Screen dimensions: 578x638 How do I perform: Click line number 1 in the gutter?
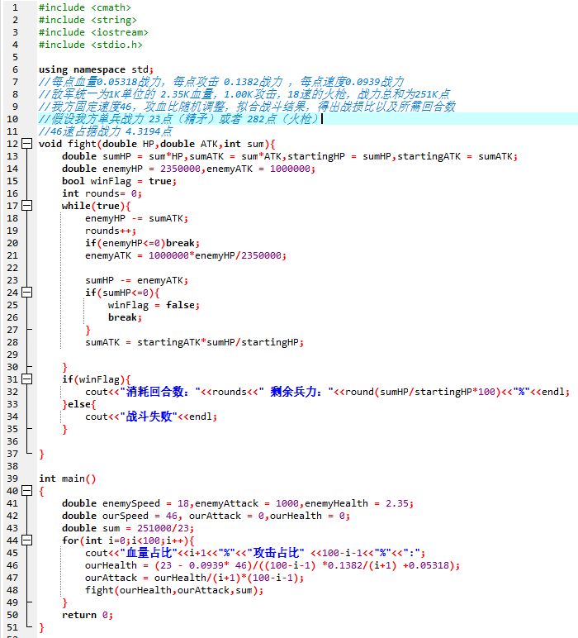(15, 7)
